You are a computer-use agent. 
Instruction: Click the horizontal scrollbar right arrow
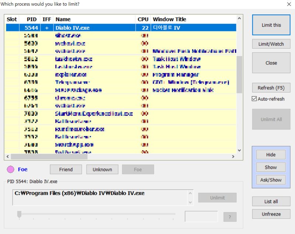pos(233,157)
